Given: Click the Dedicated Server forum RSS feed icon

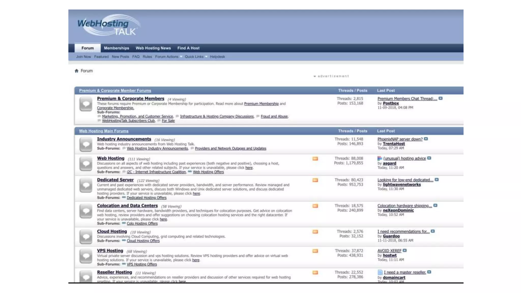Looking at the screenshot, I should tap(315, 180).
